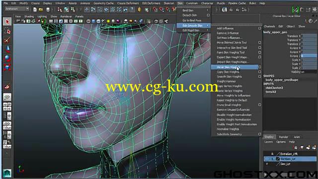Click the magenta sphere shading icon
318x179 pixels.
(118, 21)
